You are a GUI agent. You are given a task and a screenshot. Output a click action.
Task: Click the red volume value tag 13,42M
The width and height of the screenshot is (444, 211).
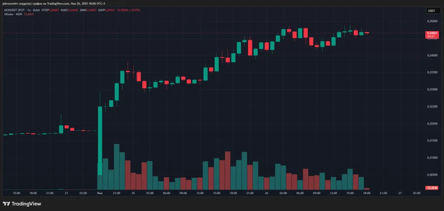tap(432, 188)
